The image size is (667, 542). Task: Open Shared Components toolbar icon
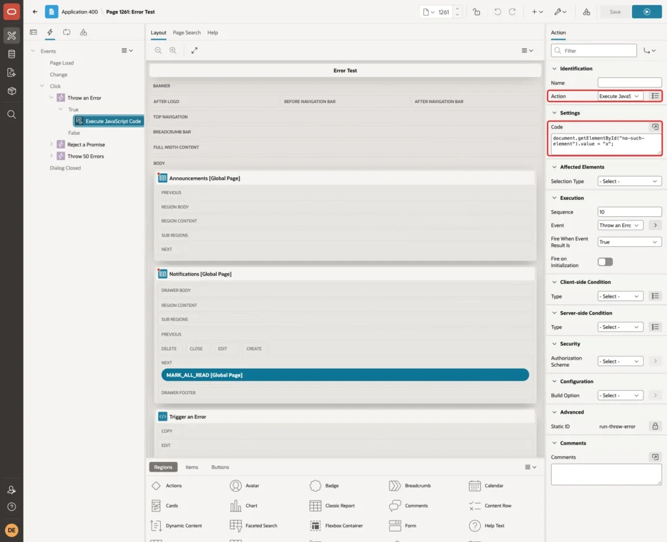tap(586, 12)
